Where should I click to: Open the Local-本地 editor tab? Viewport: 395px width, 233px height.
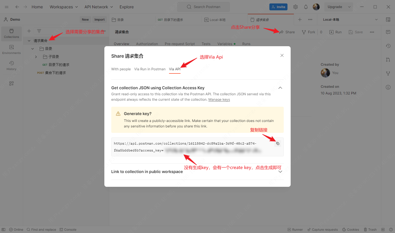tap(225, 20)
